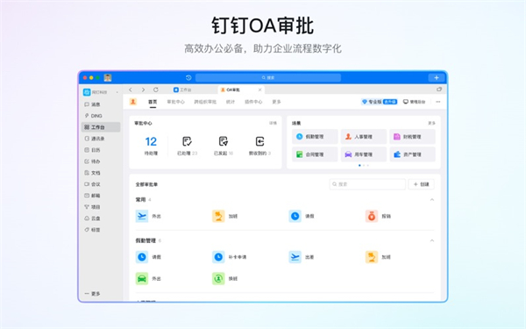Collapse the 常用 section
The image size is (526, 329).
click(x=432, y=200)
